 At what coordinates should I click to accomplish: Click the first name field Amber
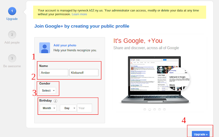coord(54,73)
